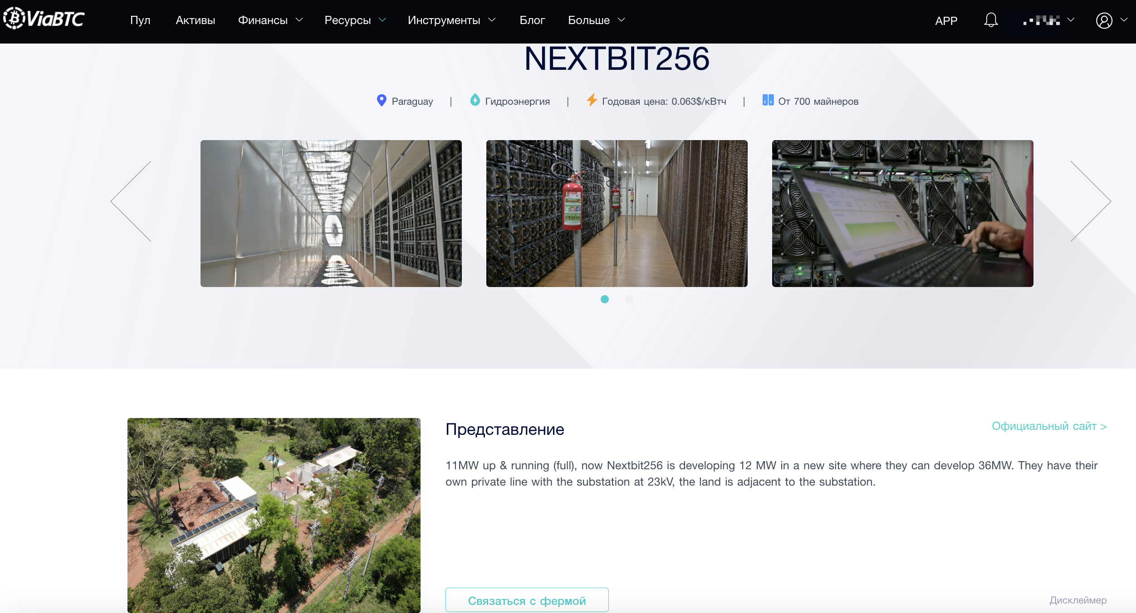This screenshot has width=1136, height=613.
Task: Click the ViaBTC logo
Action: tap(44, 19)
